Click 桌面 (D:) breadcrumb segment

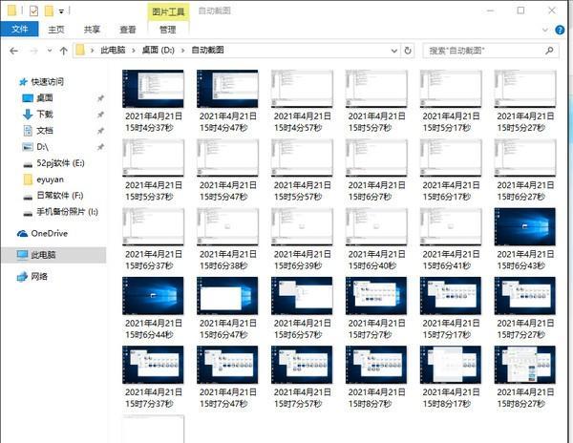159,50
